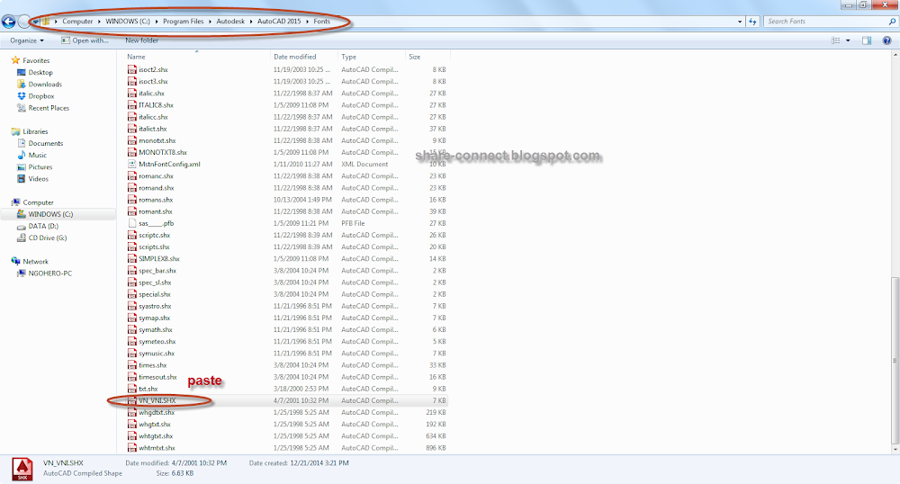Select Network in navigation pane

click(x=35, y=262)
